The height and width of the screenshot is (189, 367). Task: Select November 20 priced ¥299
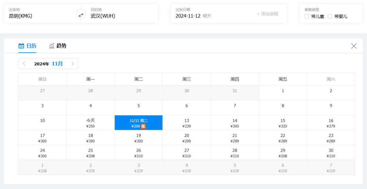pyautogui.click(x=187, y=138)
